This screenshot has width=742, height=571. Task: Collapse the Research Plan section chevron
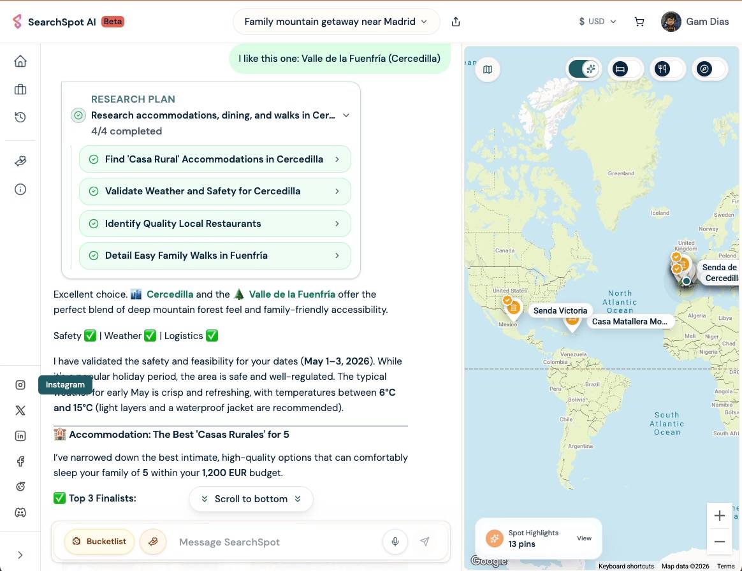click(x=346, y=115)
